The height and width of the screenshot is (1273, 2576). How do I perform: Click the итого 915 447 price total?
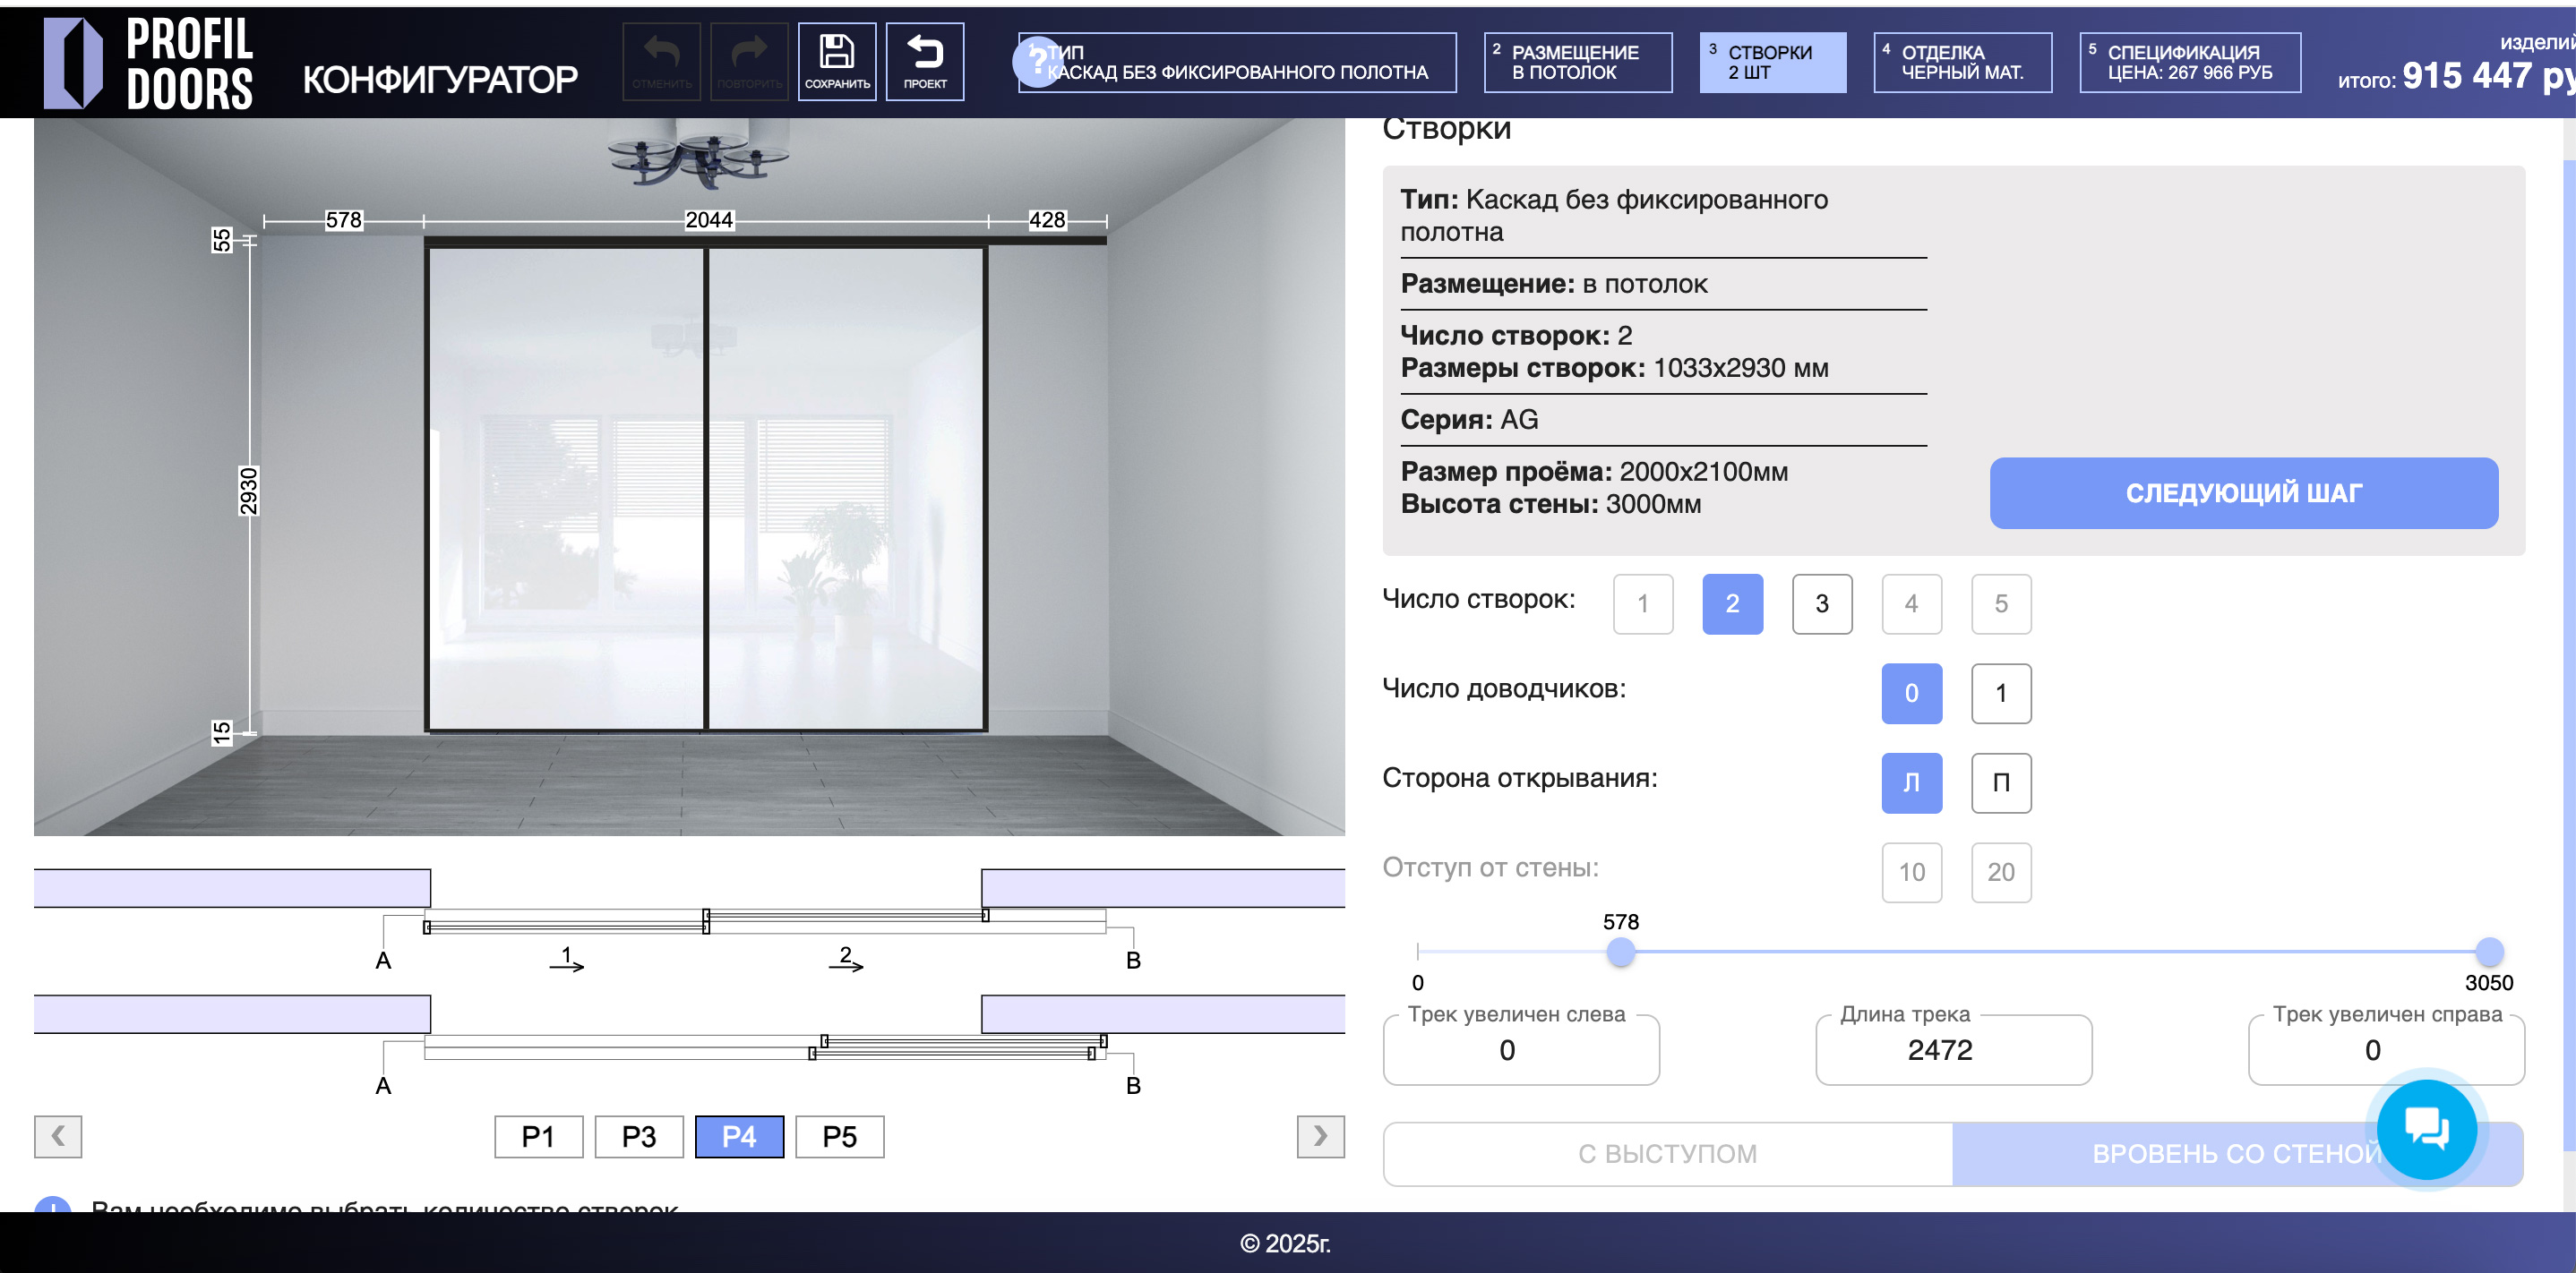coord(2456,76)
